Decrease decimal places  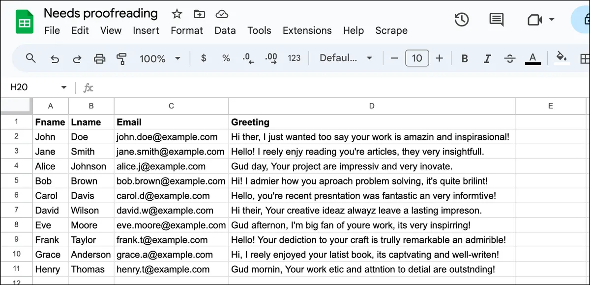click(x=248, y=58)
